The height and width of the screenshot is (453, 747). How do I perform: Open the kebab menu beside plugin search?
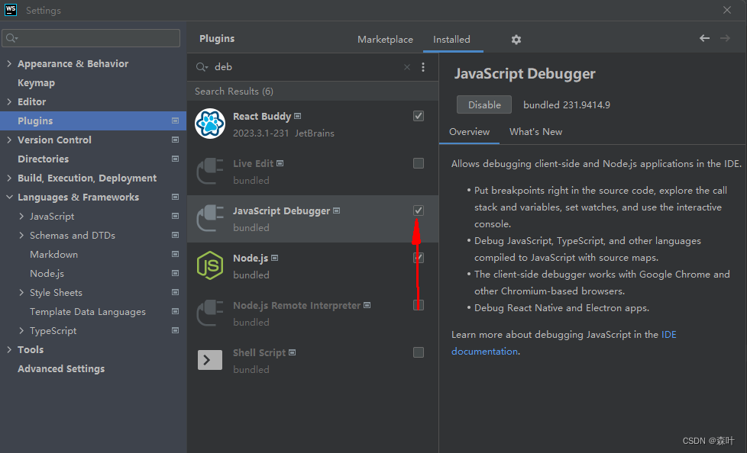point(423,67)
